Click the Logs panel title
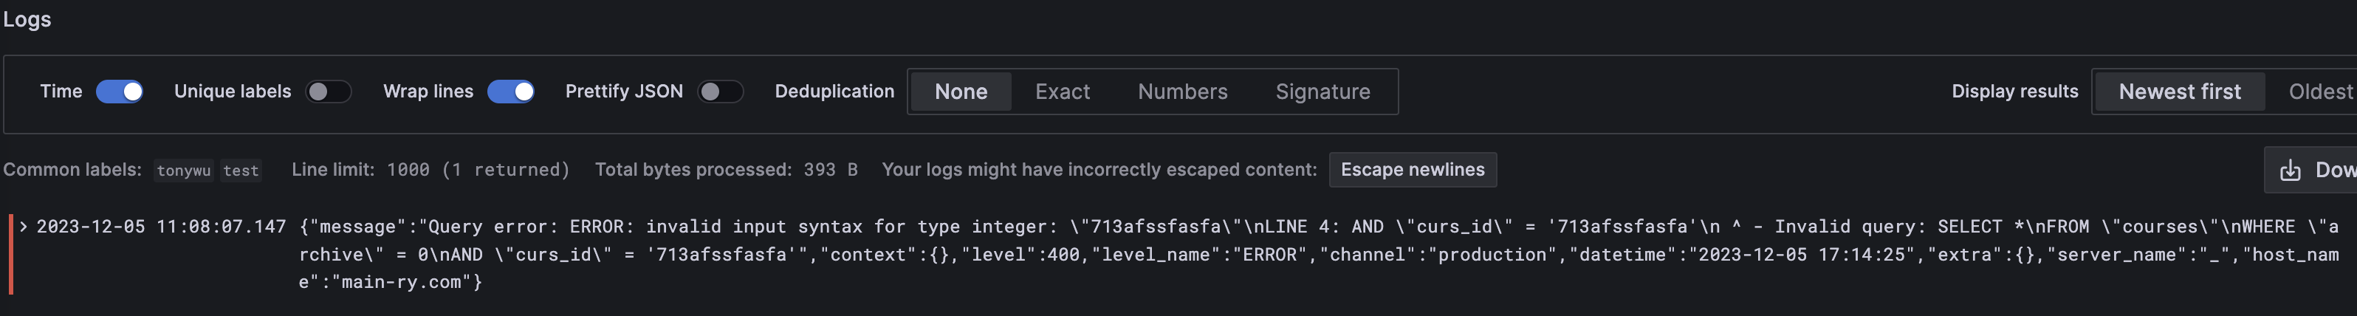 (x=27, y=19)
